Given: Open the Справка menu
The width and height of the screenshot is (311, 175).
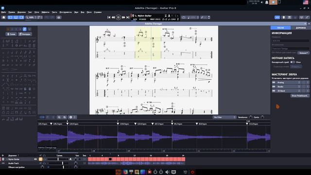Looking at the screenshot, I should click(x=98, y=12).
